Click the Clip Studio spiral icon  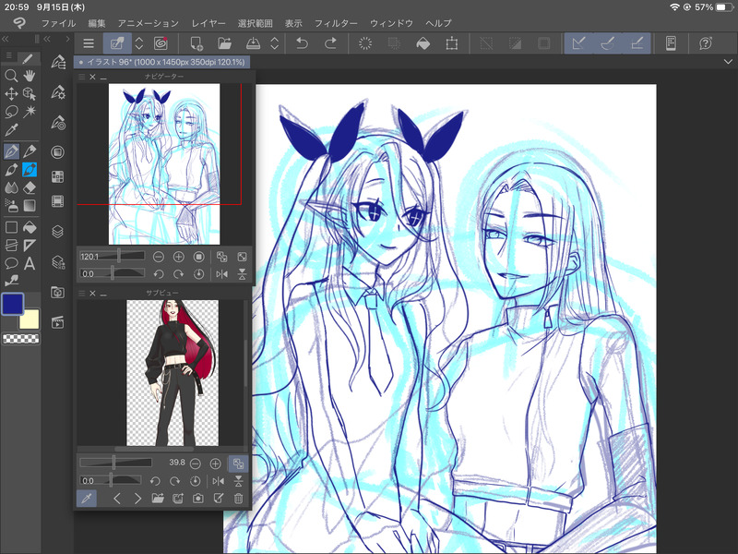pos(161,43)
